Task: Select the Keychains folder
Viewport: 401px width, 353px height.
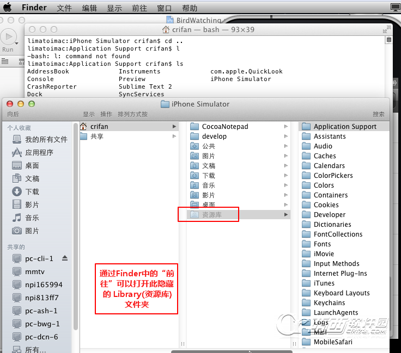Action: [x=344, y=302]
